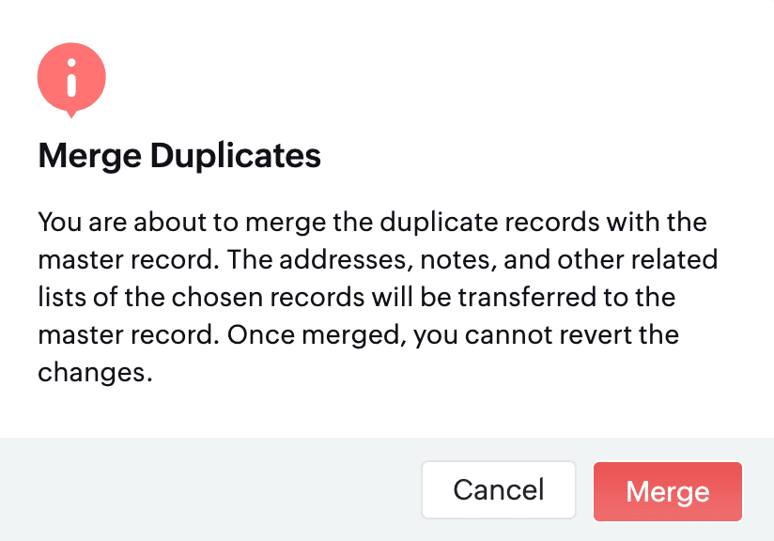Confirm by clicking the red Merge button
Viewport: 774px width, 541px height.
[667, 491]
